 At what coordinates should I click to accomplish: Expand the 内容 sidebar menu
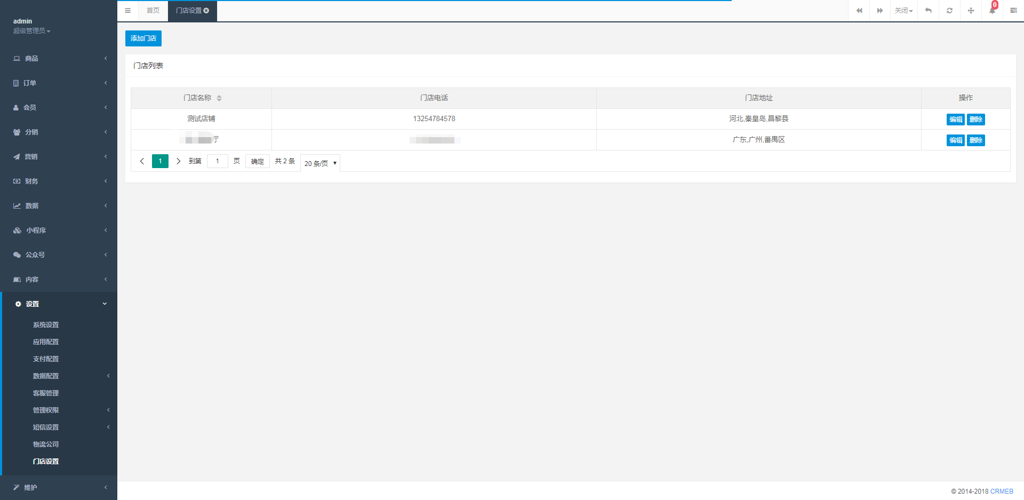59,279
